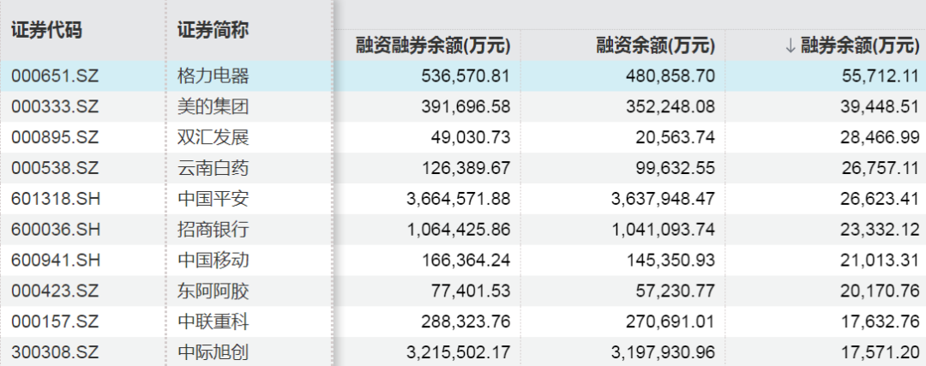Image resolution: width=926 pixels, height=366 pixels.
Task: Click value 3,215,502.17 in 中际旭创 row
Action: 458,353
